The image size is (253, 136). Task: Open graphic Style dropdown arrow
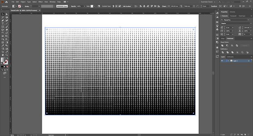[95, 6]
